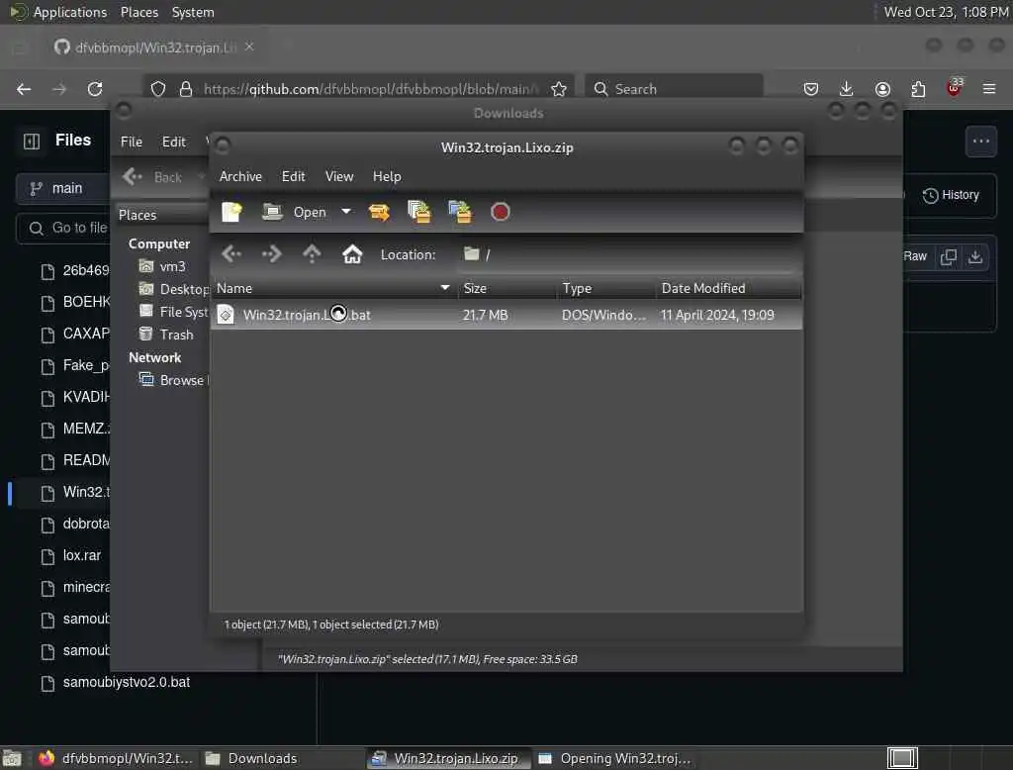Open the Places menu in top panel
Screen dimensions: 1013x770
pyautogui.click(x=139, y=12)
